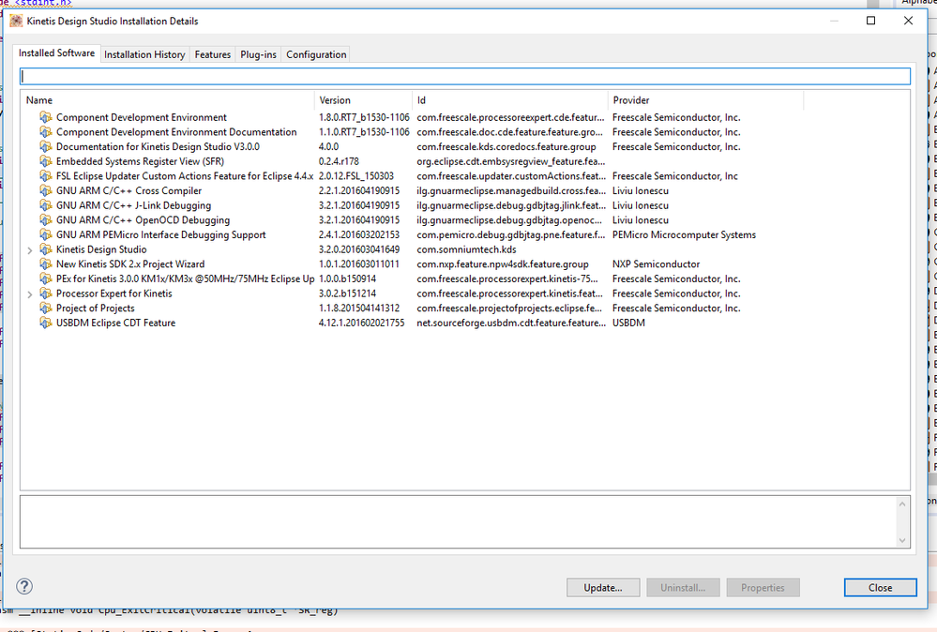Click the GNU ARM Cross Compiler feature icon
Image resolution: width=937 pixels, height=632 pixels.
[46, 190]
